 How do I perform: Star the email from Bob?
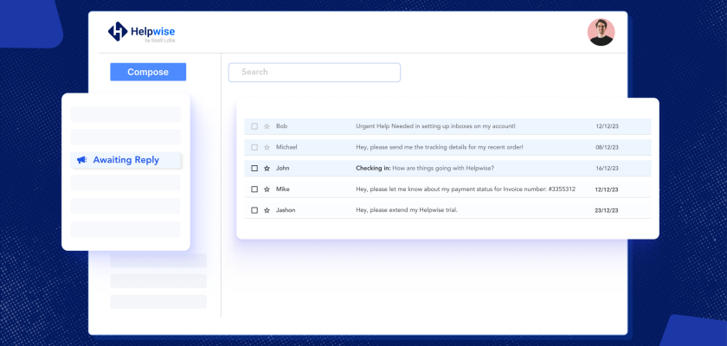pos(267,126)
